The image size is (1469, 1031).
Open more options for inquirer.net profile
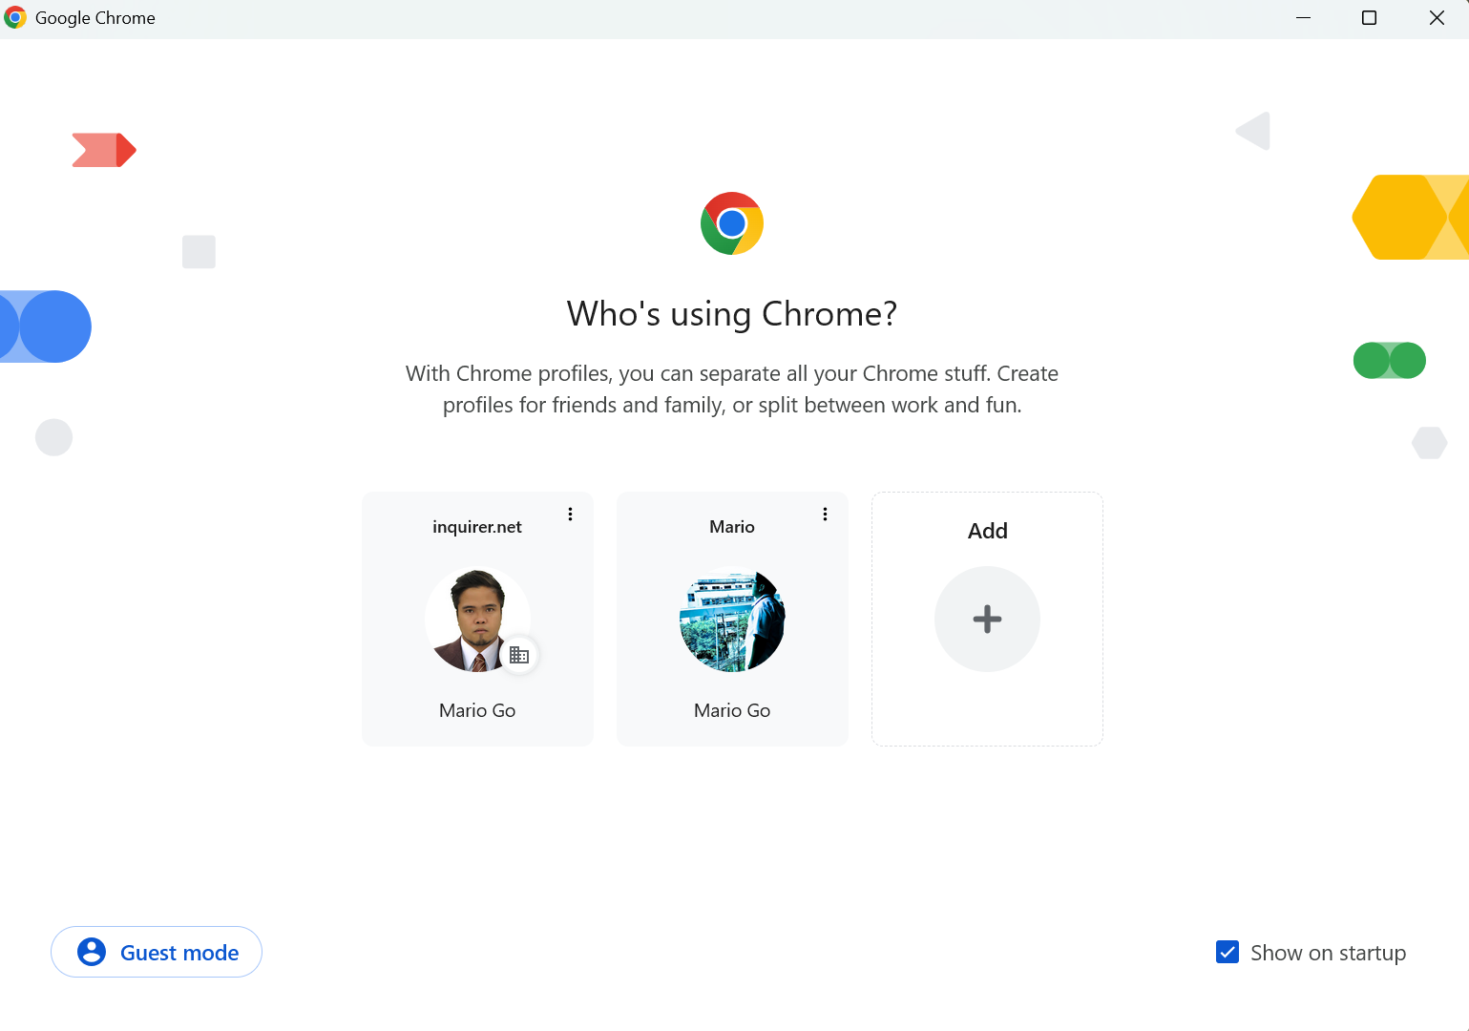tap(570, 515)
